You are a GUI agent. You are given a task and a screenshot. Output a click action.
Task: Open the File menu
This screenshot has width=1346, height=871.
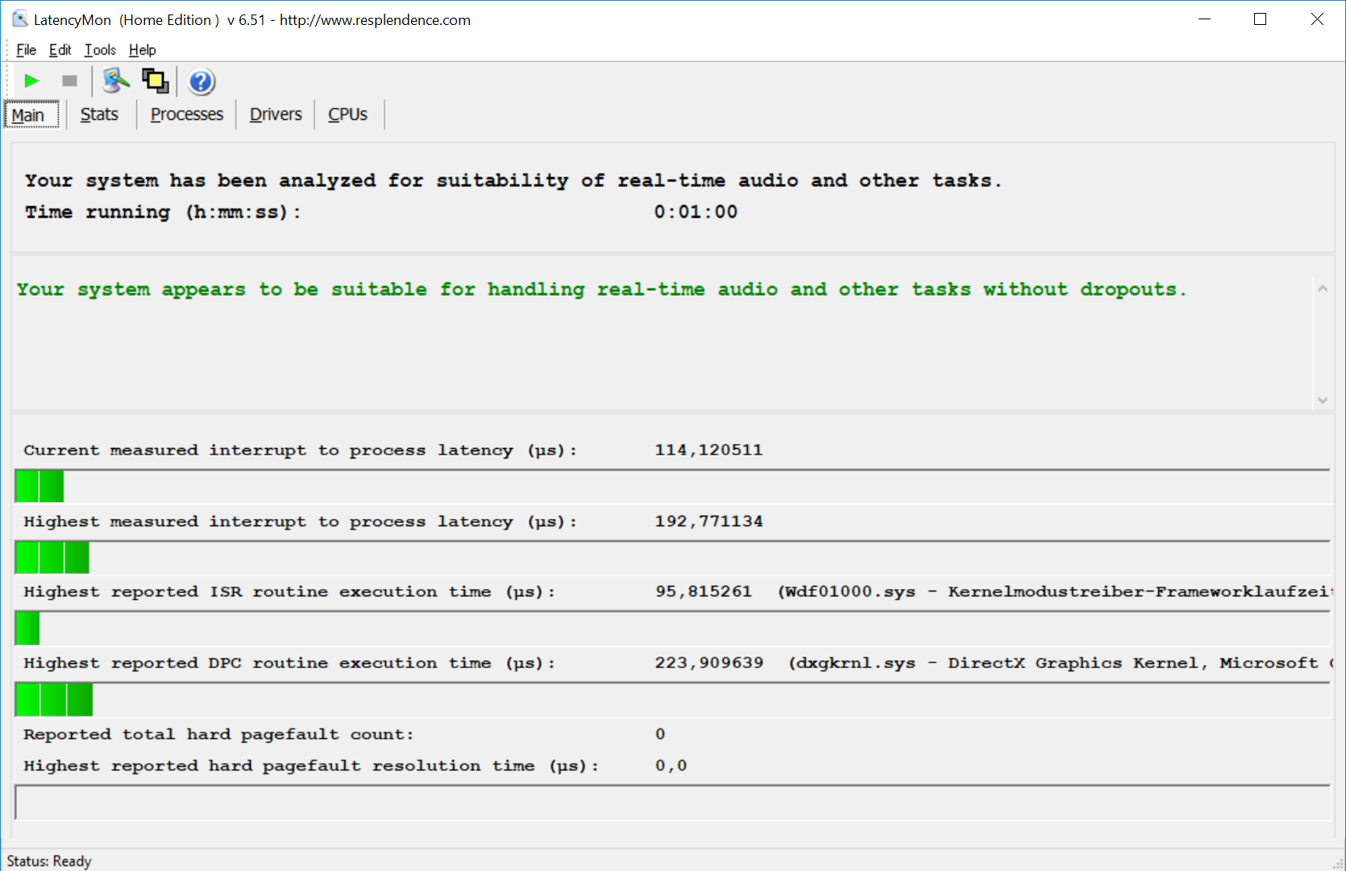click(26, 50)
